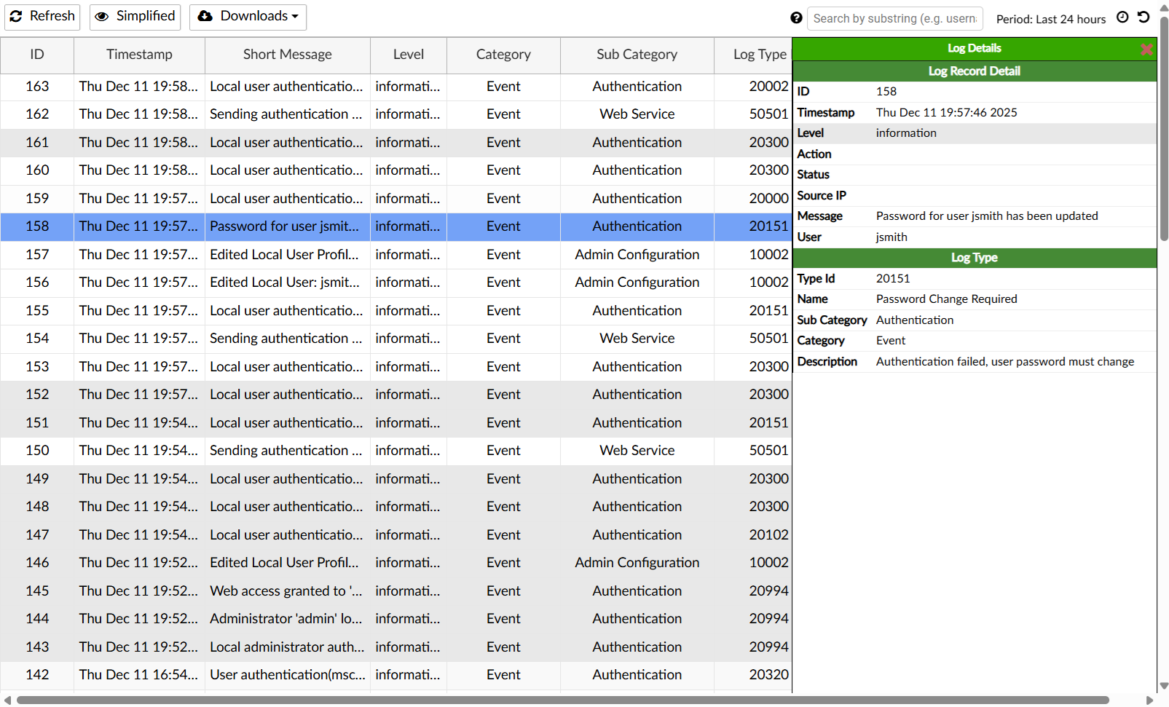The image size is (1169, 707).
Task: Click the Level column header
Action: pyautogui.click(x=408, y=55)
